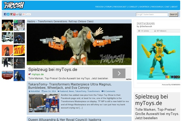
Task: Open the @thefwoosh Instagram handle
Action: [146, 26]
